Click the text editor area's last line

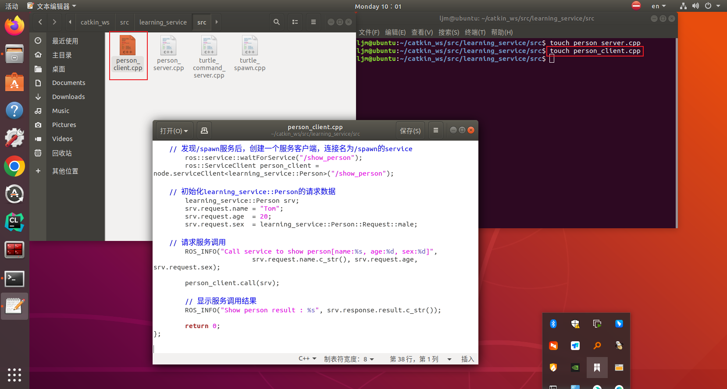point(315,349)
